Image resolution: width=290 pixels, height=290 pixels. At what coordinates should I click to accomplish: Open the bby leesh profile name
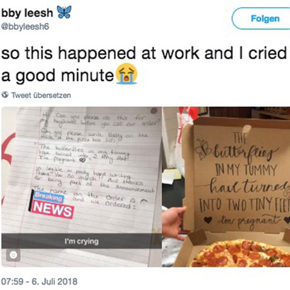pyautogui.click(x=27, y=13)
